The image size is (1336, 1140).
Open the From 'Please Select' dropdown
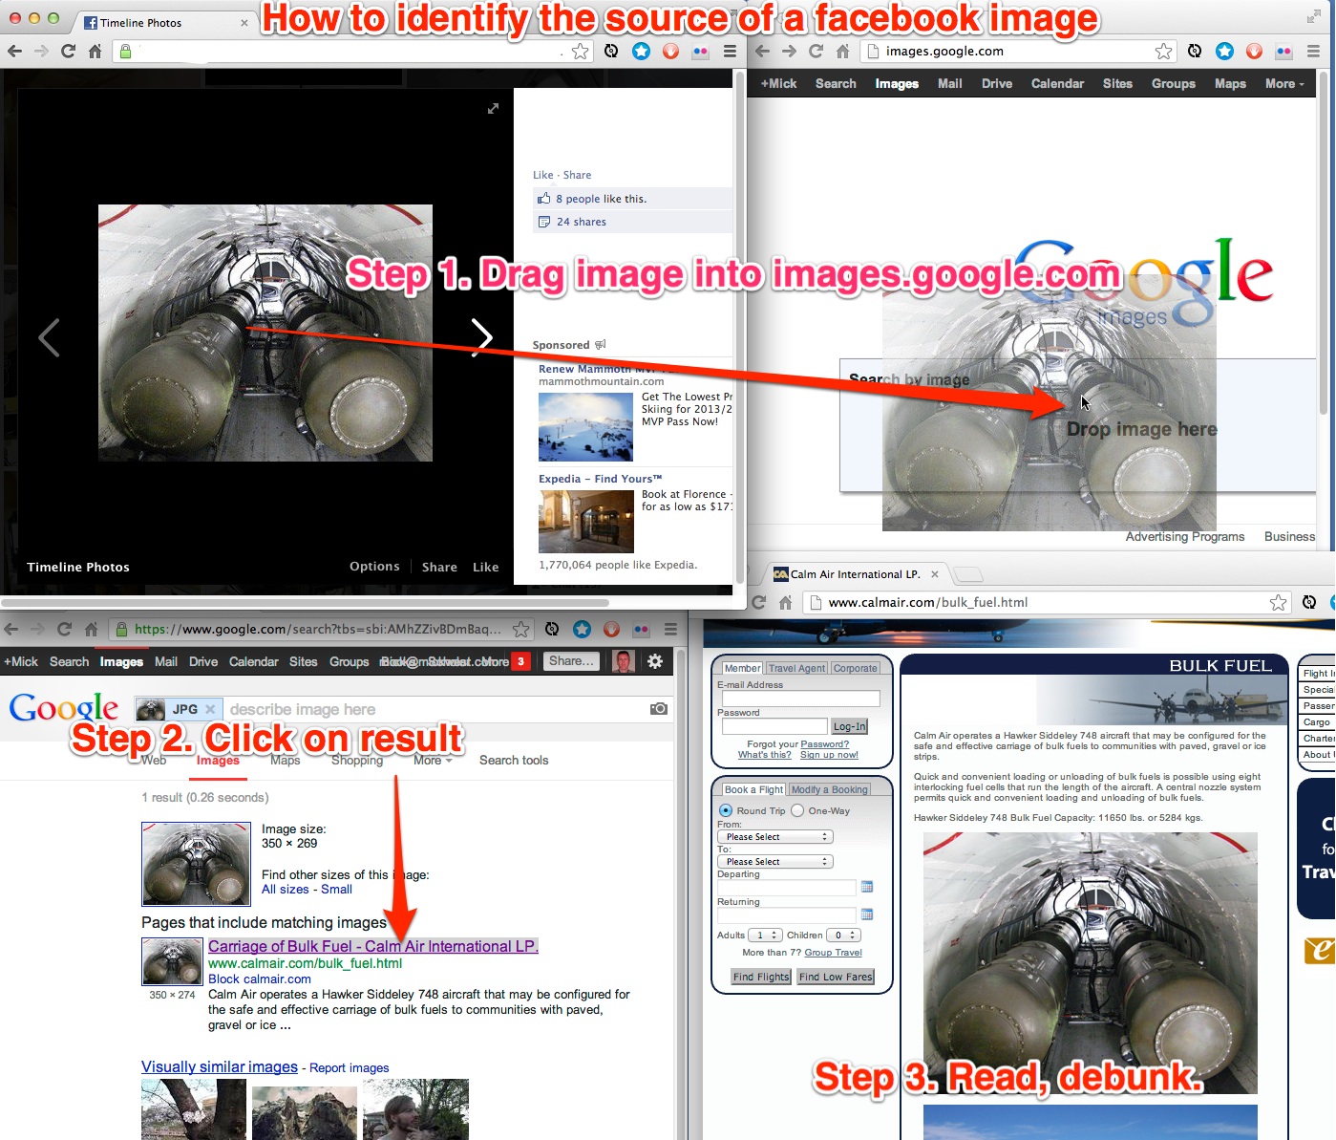point(774,837)
